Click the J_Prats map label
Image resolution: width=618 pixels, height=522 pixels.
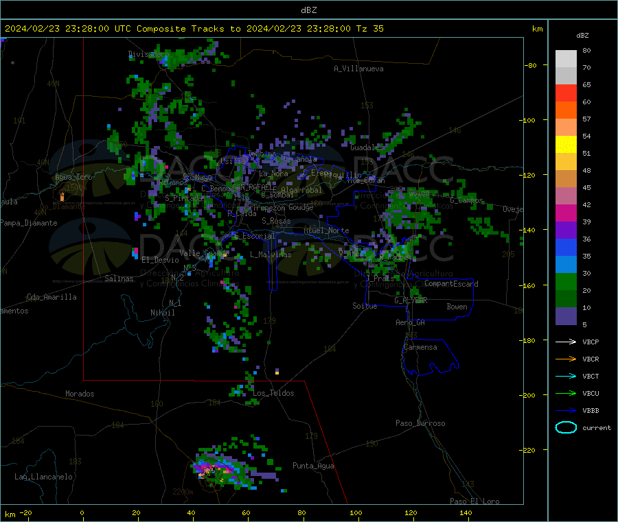[x=379, y=278]
